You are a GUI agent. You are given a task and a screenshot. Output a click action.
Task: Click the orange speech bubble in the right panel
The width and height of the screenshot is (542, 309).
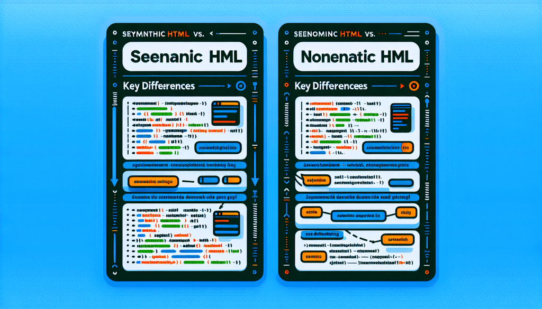tap(315, 180)
